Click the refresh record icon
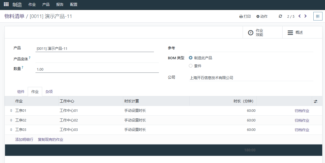Image resolution: width=325 pixels, height=163 pixels. (x=280, y=16)
